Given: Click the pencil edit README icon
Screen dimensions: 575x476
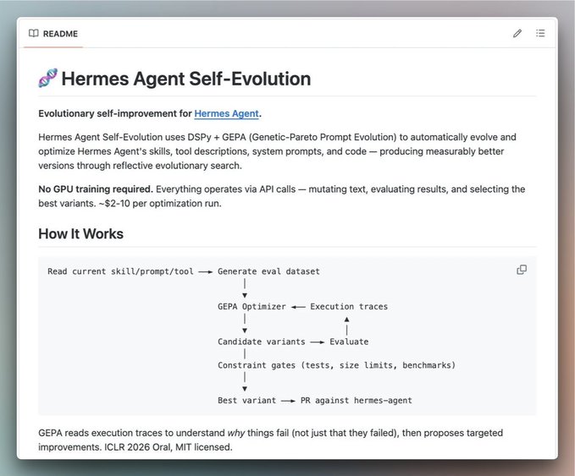Looking at the screenshot, I should pos(517,33).
